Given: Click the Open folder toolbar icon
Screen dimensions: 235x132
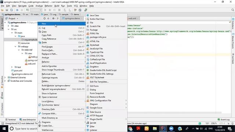Looking at the screenshot, I should 2,10.
